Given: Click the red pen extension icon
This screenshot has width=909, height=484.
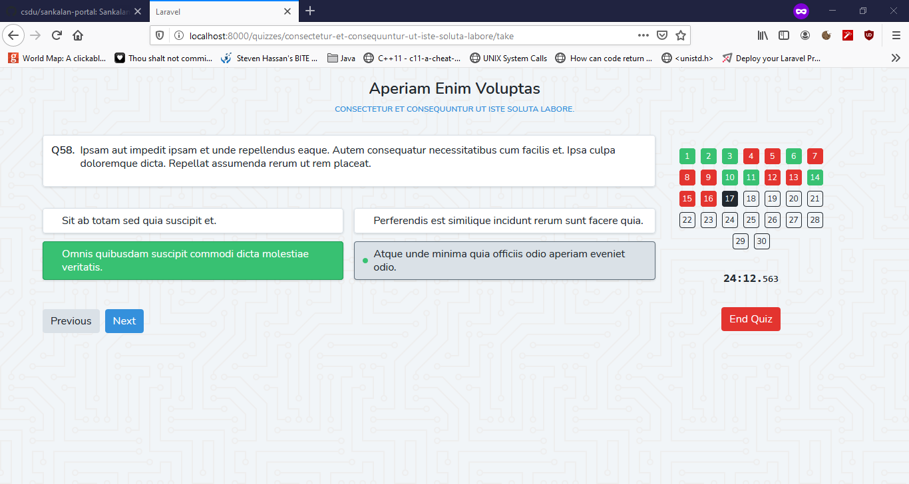Looking at the screenshot, I should tap(848, 35).
